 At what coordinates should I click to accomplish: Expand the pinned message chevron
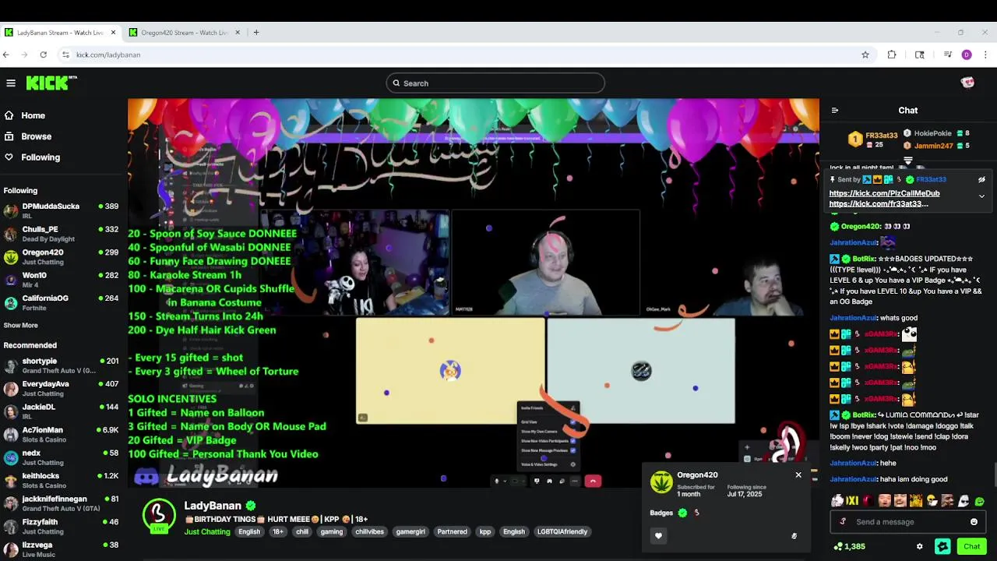tap(981, 196)
